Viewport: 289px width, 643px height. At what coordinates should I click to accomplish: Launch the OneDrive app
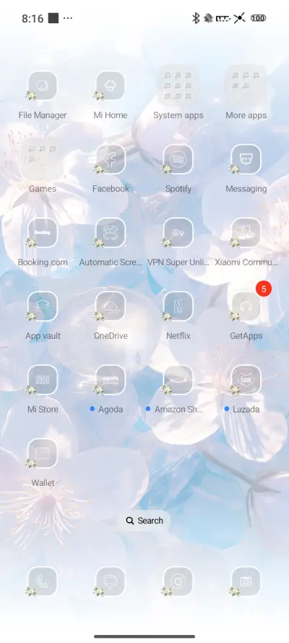point(110,306)
